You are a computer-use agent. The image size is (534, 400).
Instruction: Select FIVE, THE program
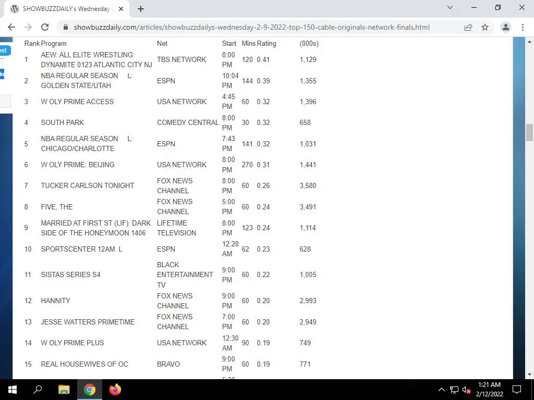point(56,207)
